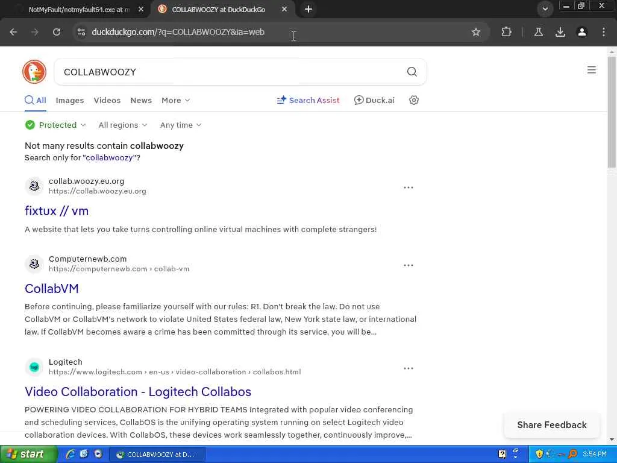
Task: Click the scrollbar down arrow
Action: [612, 439]
